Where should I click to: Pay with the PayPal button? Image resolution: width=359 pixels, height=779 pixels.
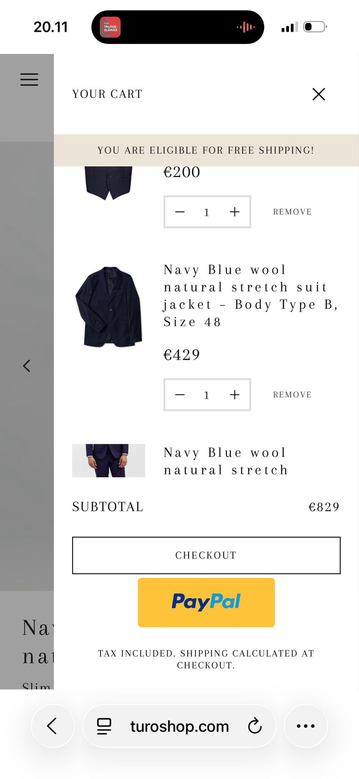(x=206, y=602)
